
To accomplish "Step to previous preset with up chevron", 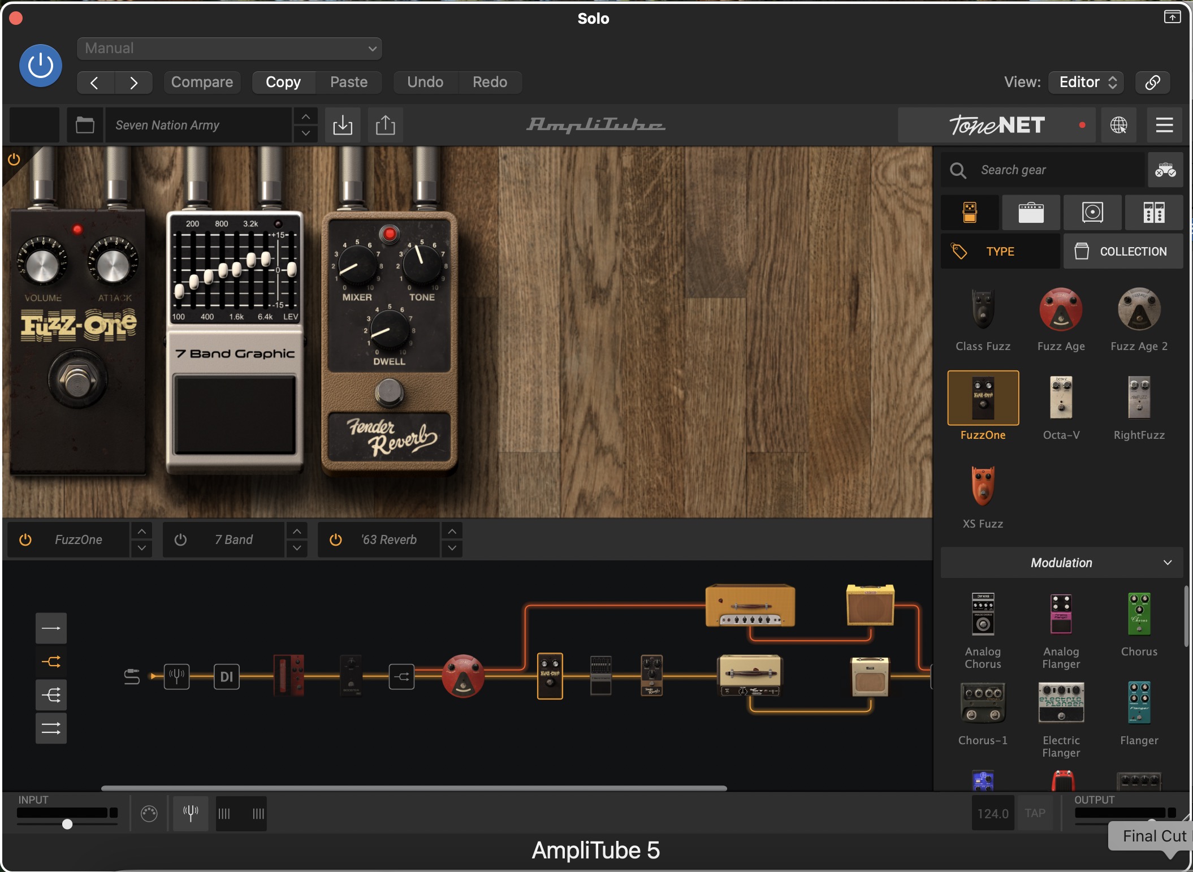I will [x=305, y=117].
